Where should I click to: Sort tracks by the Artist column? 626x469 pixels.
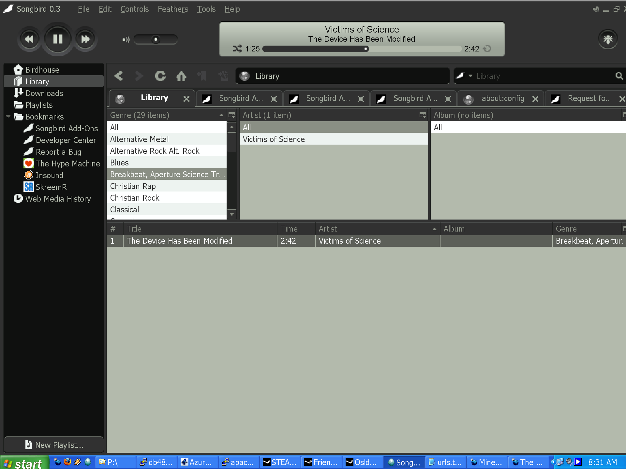[378, 229]
